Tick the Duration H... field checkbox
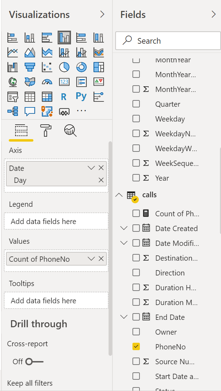 click(136, 287)
